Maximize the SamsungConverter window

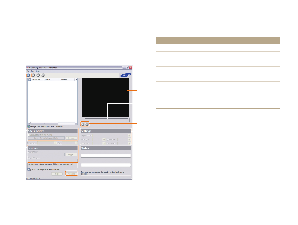point(127,68)
